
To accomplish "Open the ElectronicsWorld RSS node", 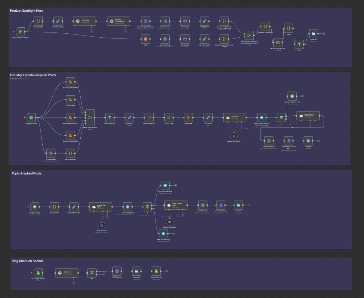I will (70, 135).
